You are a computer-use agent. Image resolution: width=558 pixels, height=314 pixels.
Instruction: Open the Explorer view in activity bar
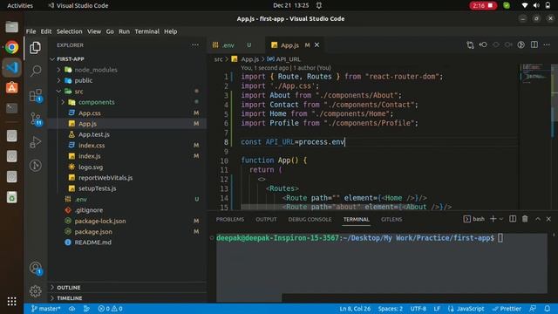[35, 47]
